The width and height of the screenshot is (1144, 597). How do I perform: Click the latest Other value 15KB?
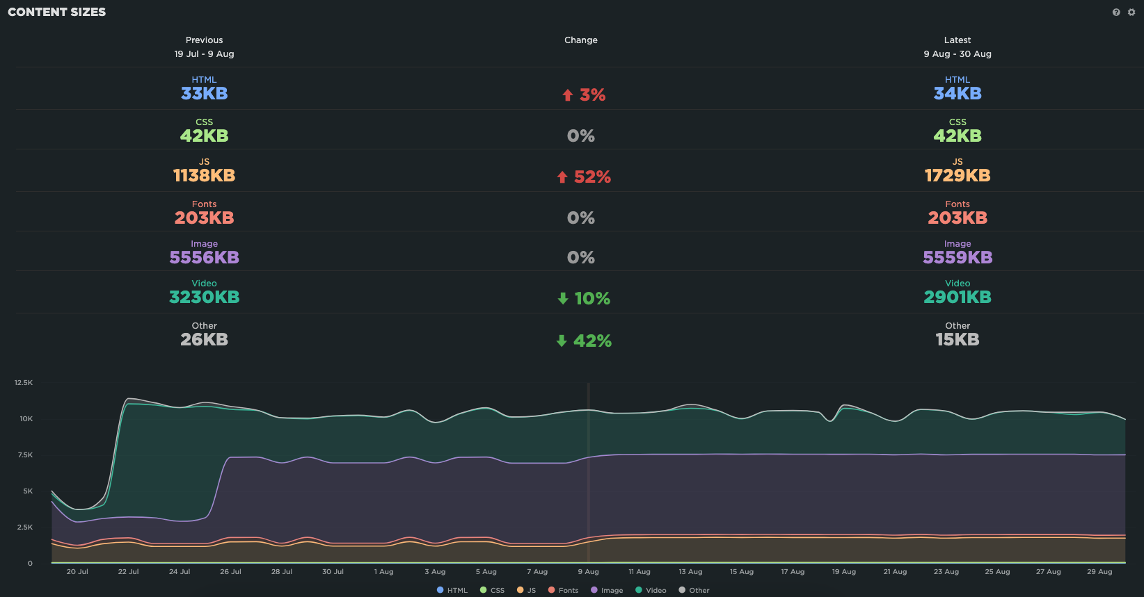click(x=957, y=340)
